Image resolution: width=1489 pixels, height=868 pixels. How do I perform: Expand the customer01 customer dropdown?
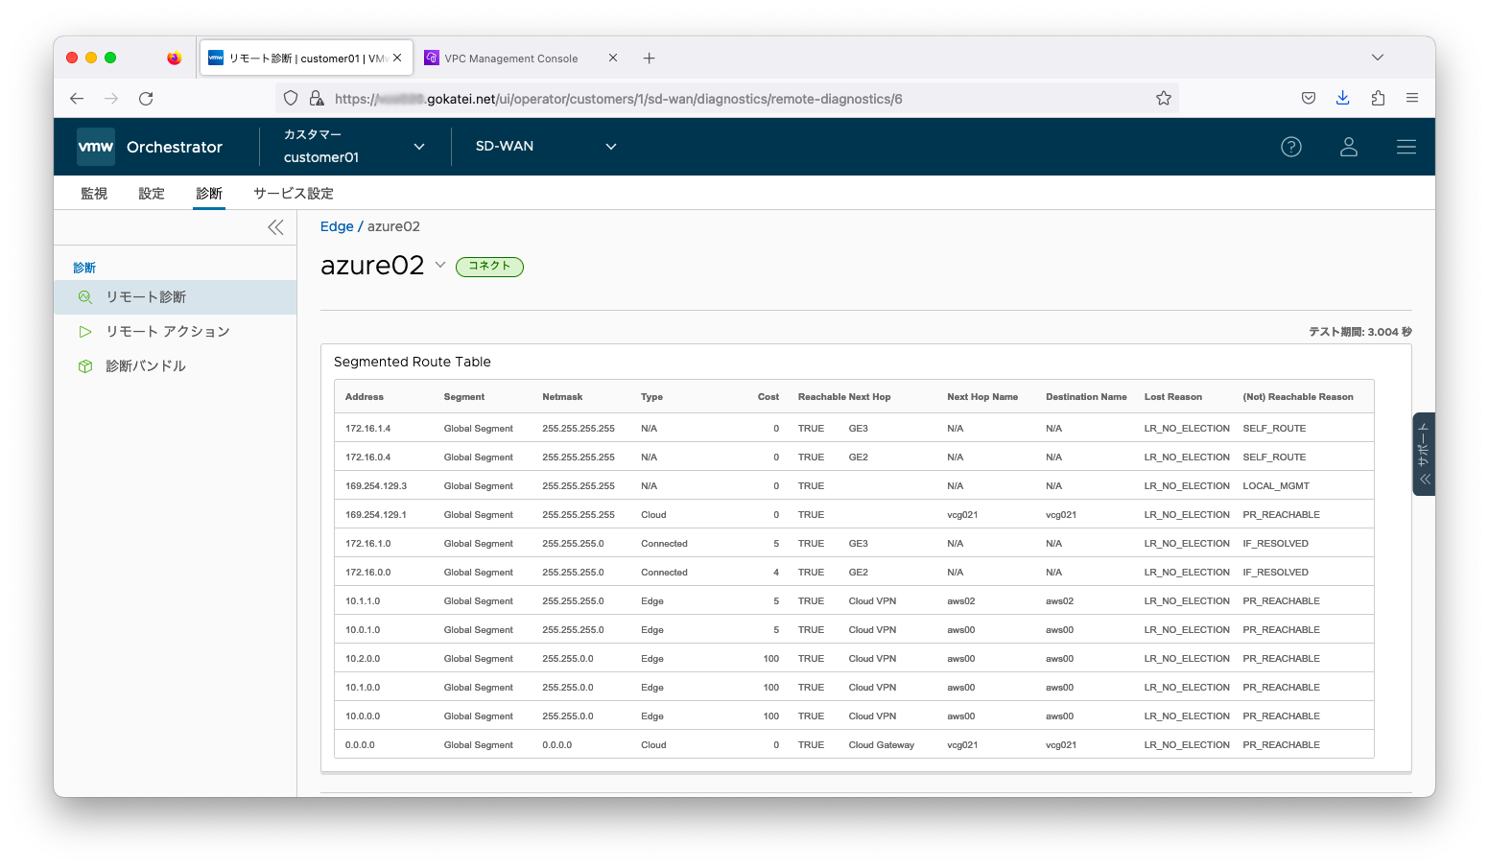[418, 147]
